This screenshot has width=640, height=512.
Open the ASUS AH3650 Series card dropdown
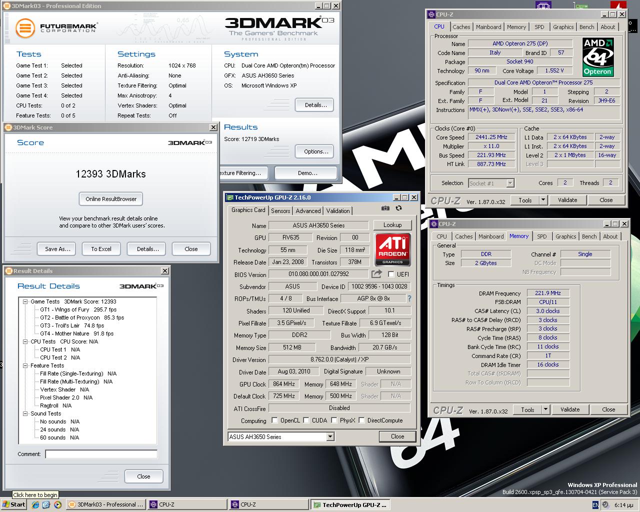(330, 437)
